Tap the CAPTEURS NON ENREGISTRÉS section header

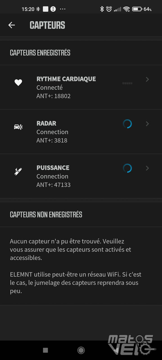[46, 215]
